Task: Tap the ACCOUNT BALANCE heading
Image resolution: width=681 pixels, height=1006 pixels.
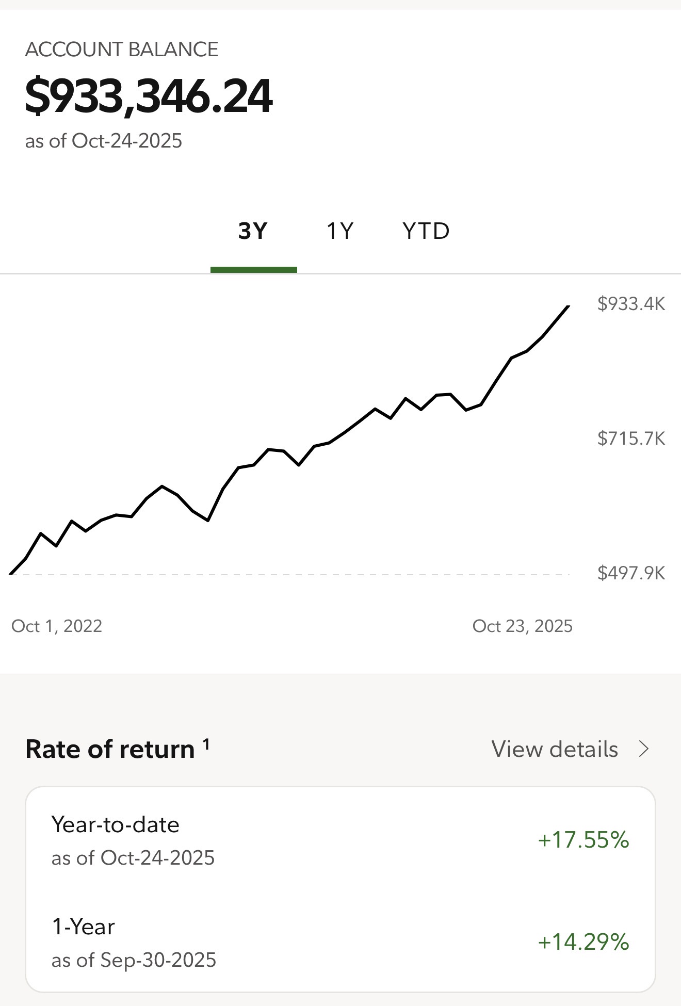Action: [x=122, y=50]
